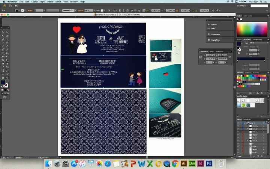Click Create New Layer icon

click(x=262, y=156)
